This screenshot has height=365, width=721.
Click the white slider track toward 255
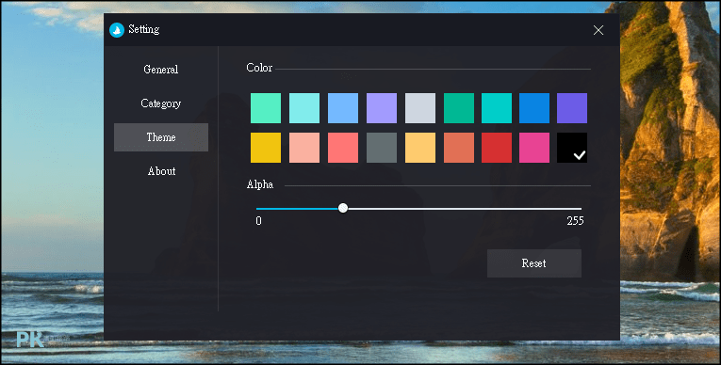pos(465,209)
